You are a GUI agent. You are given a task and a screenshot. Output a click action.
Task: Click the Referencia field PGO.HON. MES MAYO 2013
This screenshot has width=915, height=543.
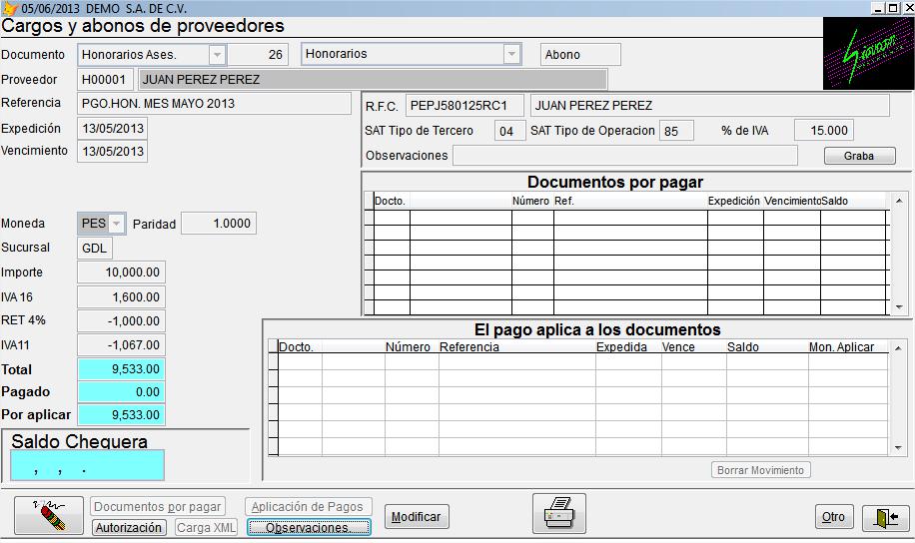pos(214,104)
